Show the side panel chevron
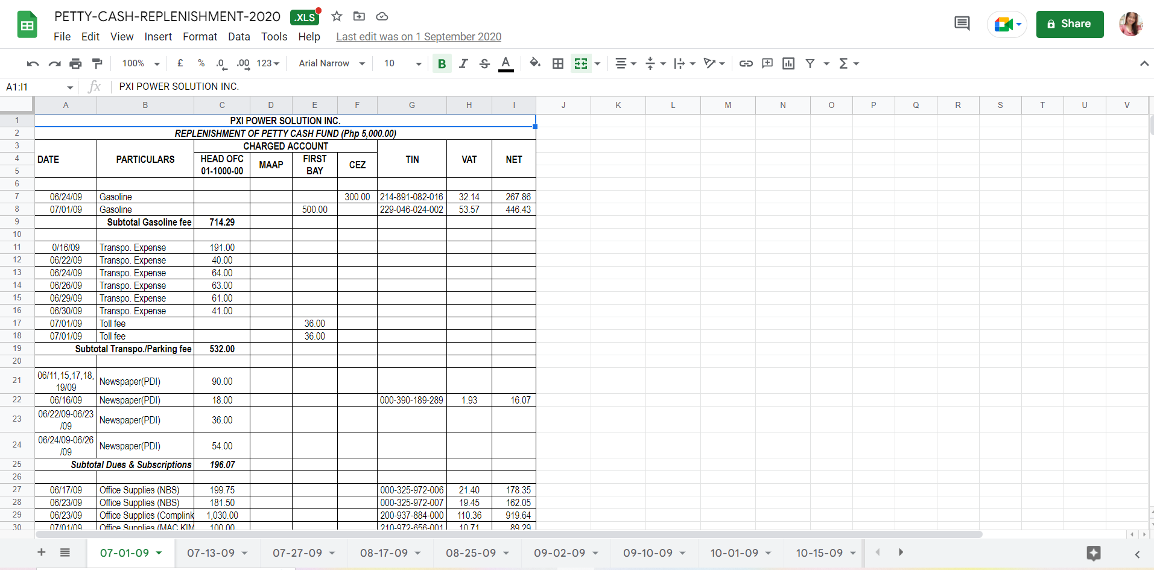Screen dimensions: 1154x570 point(1137,554)
